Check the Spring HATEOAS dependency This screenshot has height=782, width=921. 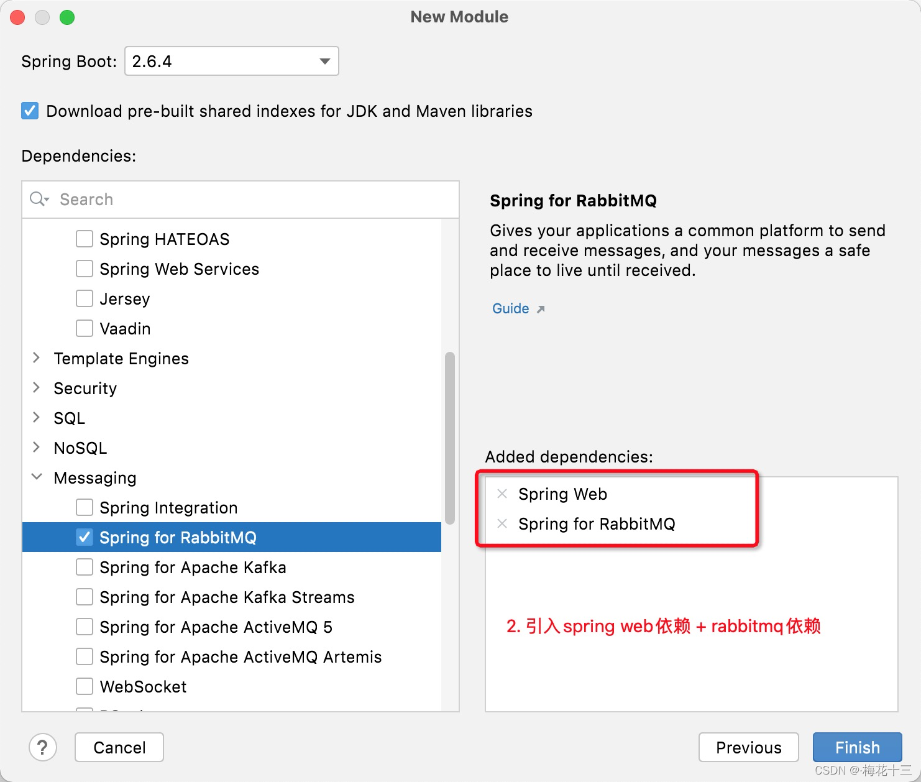pos(85,239)
